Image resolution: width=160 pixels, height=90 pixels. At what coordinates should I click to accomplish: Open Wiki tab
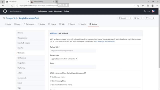click(x=62, y=24)
